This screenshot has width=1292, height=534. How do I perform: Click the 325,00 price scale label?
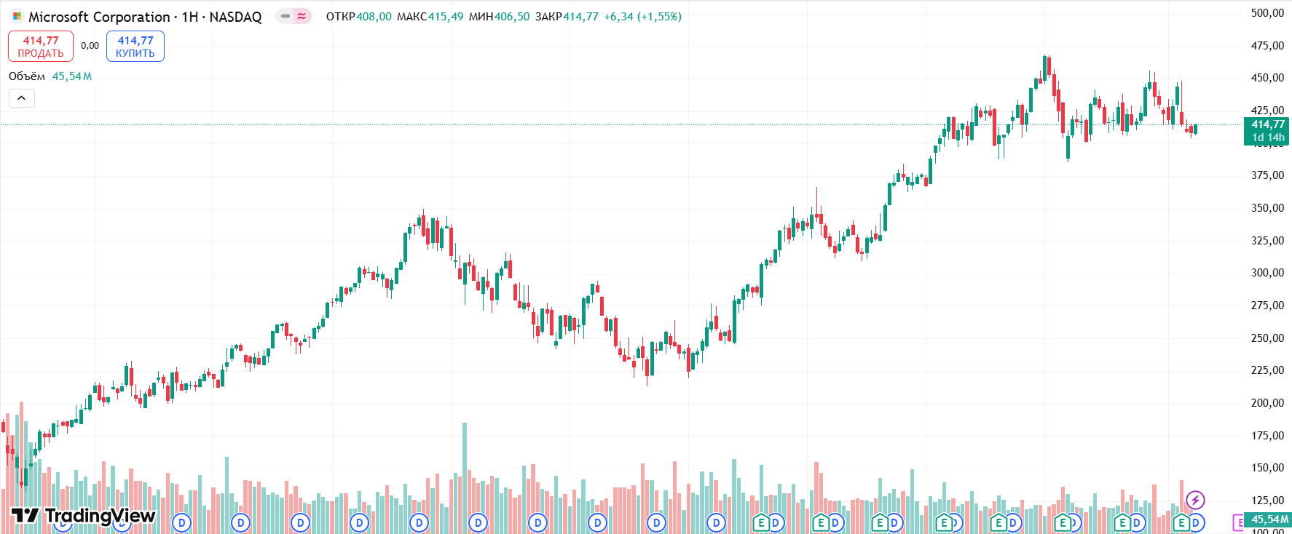[1267, 240]
